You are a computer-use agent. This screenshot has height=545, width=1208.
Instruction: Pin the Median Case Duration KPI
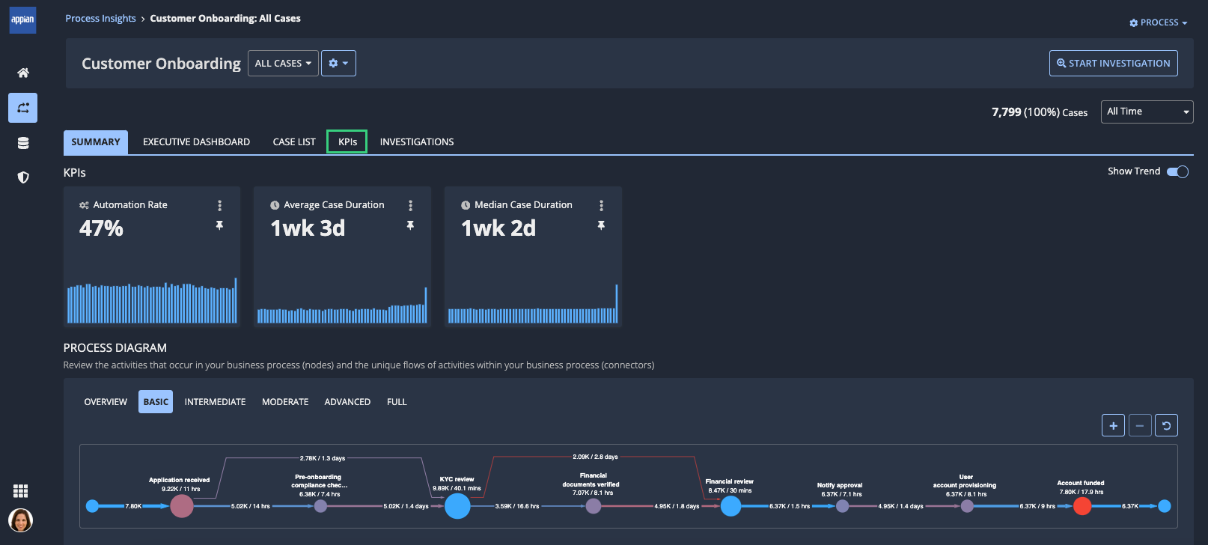click(601, 225)
